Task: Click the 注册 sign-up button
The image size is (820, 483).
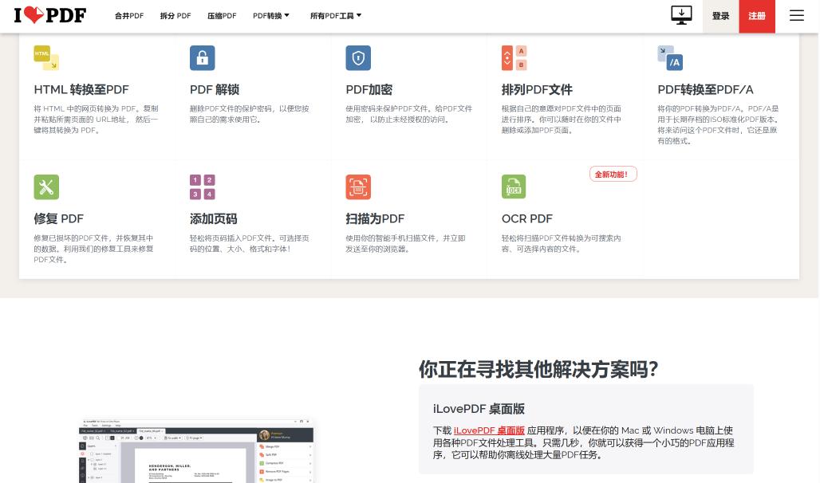Action: coord(755,15)
